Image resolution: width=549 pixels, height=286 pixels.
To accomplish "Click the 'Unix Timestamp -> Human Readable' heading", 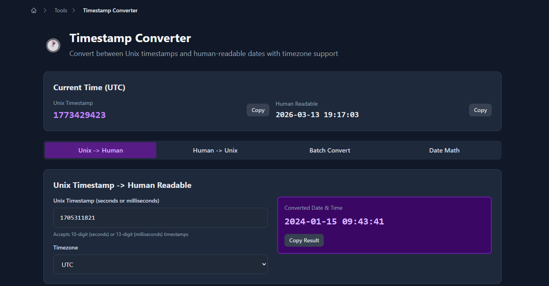I will click(122, 185).
